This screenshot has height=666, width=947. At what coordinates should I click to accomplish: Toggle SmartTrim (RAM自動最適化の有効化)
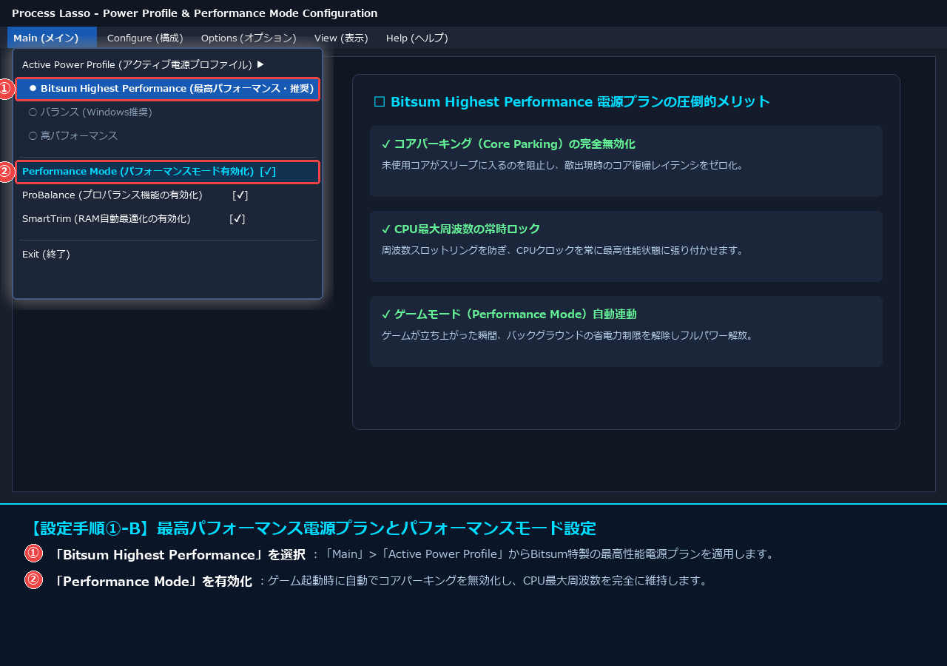pyautogui.click(x=167, y=219)
